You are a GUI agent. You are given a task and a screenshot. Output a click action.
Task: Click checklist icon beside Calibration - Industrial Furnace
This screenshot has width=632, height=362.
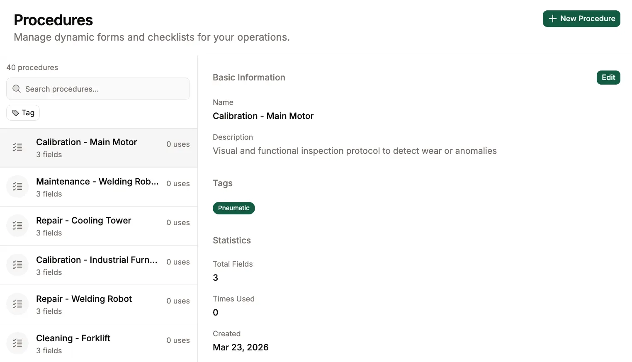pos(17,265)
